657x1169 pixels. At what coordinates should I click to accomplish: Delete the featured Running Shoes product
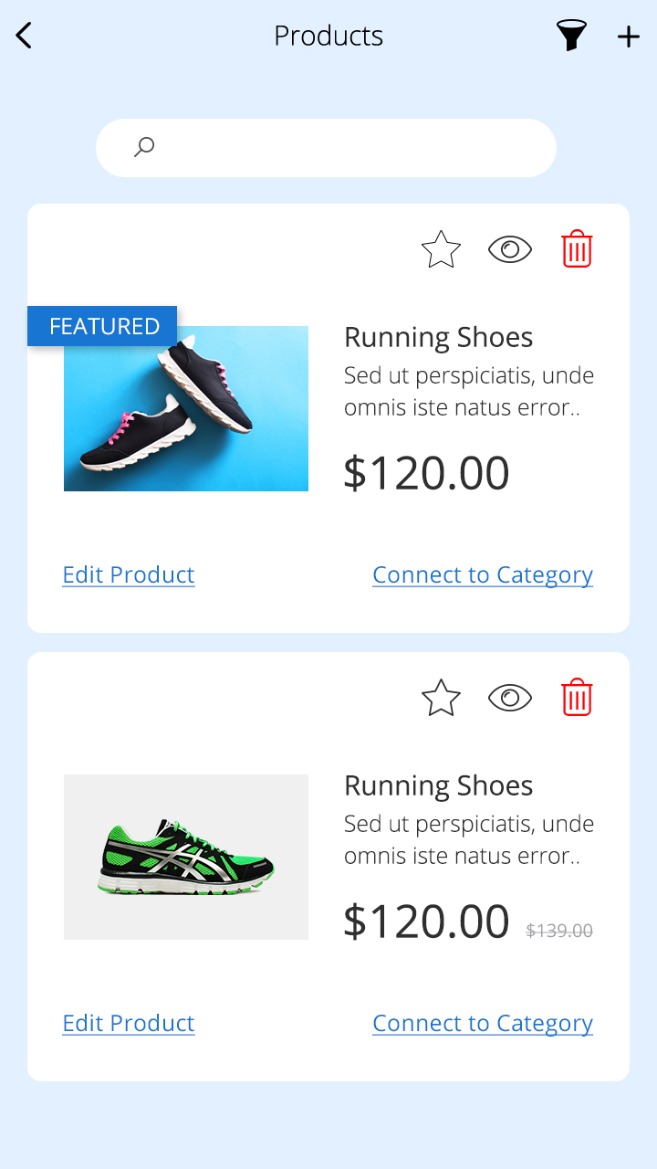pyautogui.click(x=577, y=249)
